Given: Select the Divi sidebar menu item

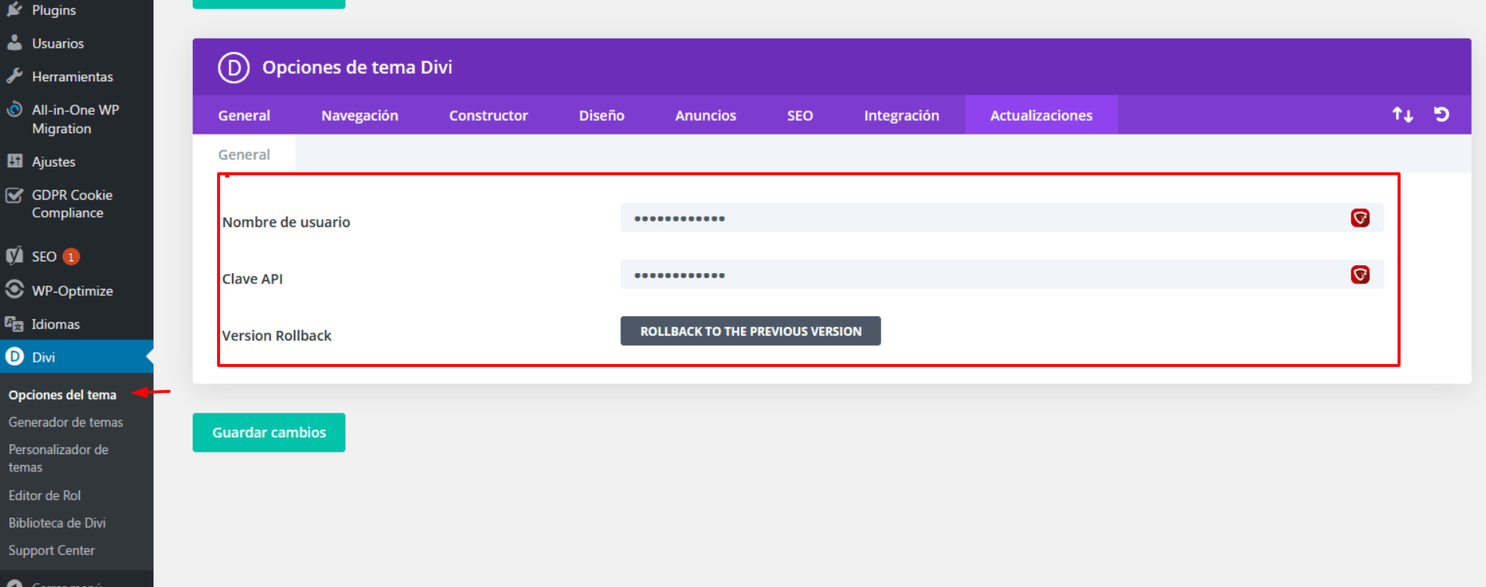Looking at the screenshot, I should click(77, 357).
